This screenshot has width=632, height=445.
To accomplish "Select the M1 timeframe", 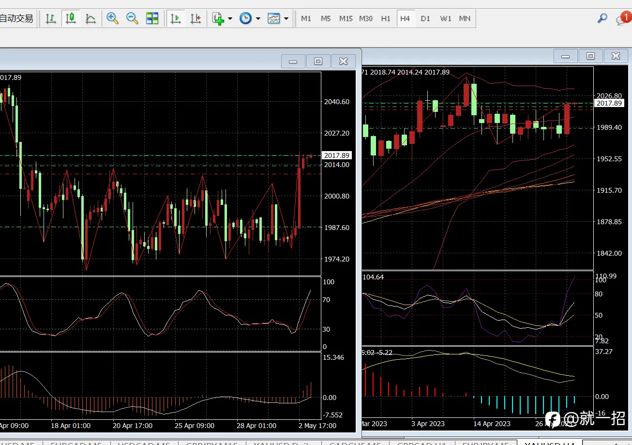I will pyautogui.click(x=306, y=18).
